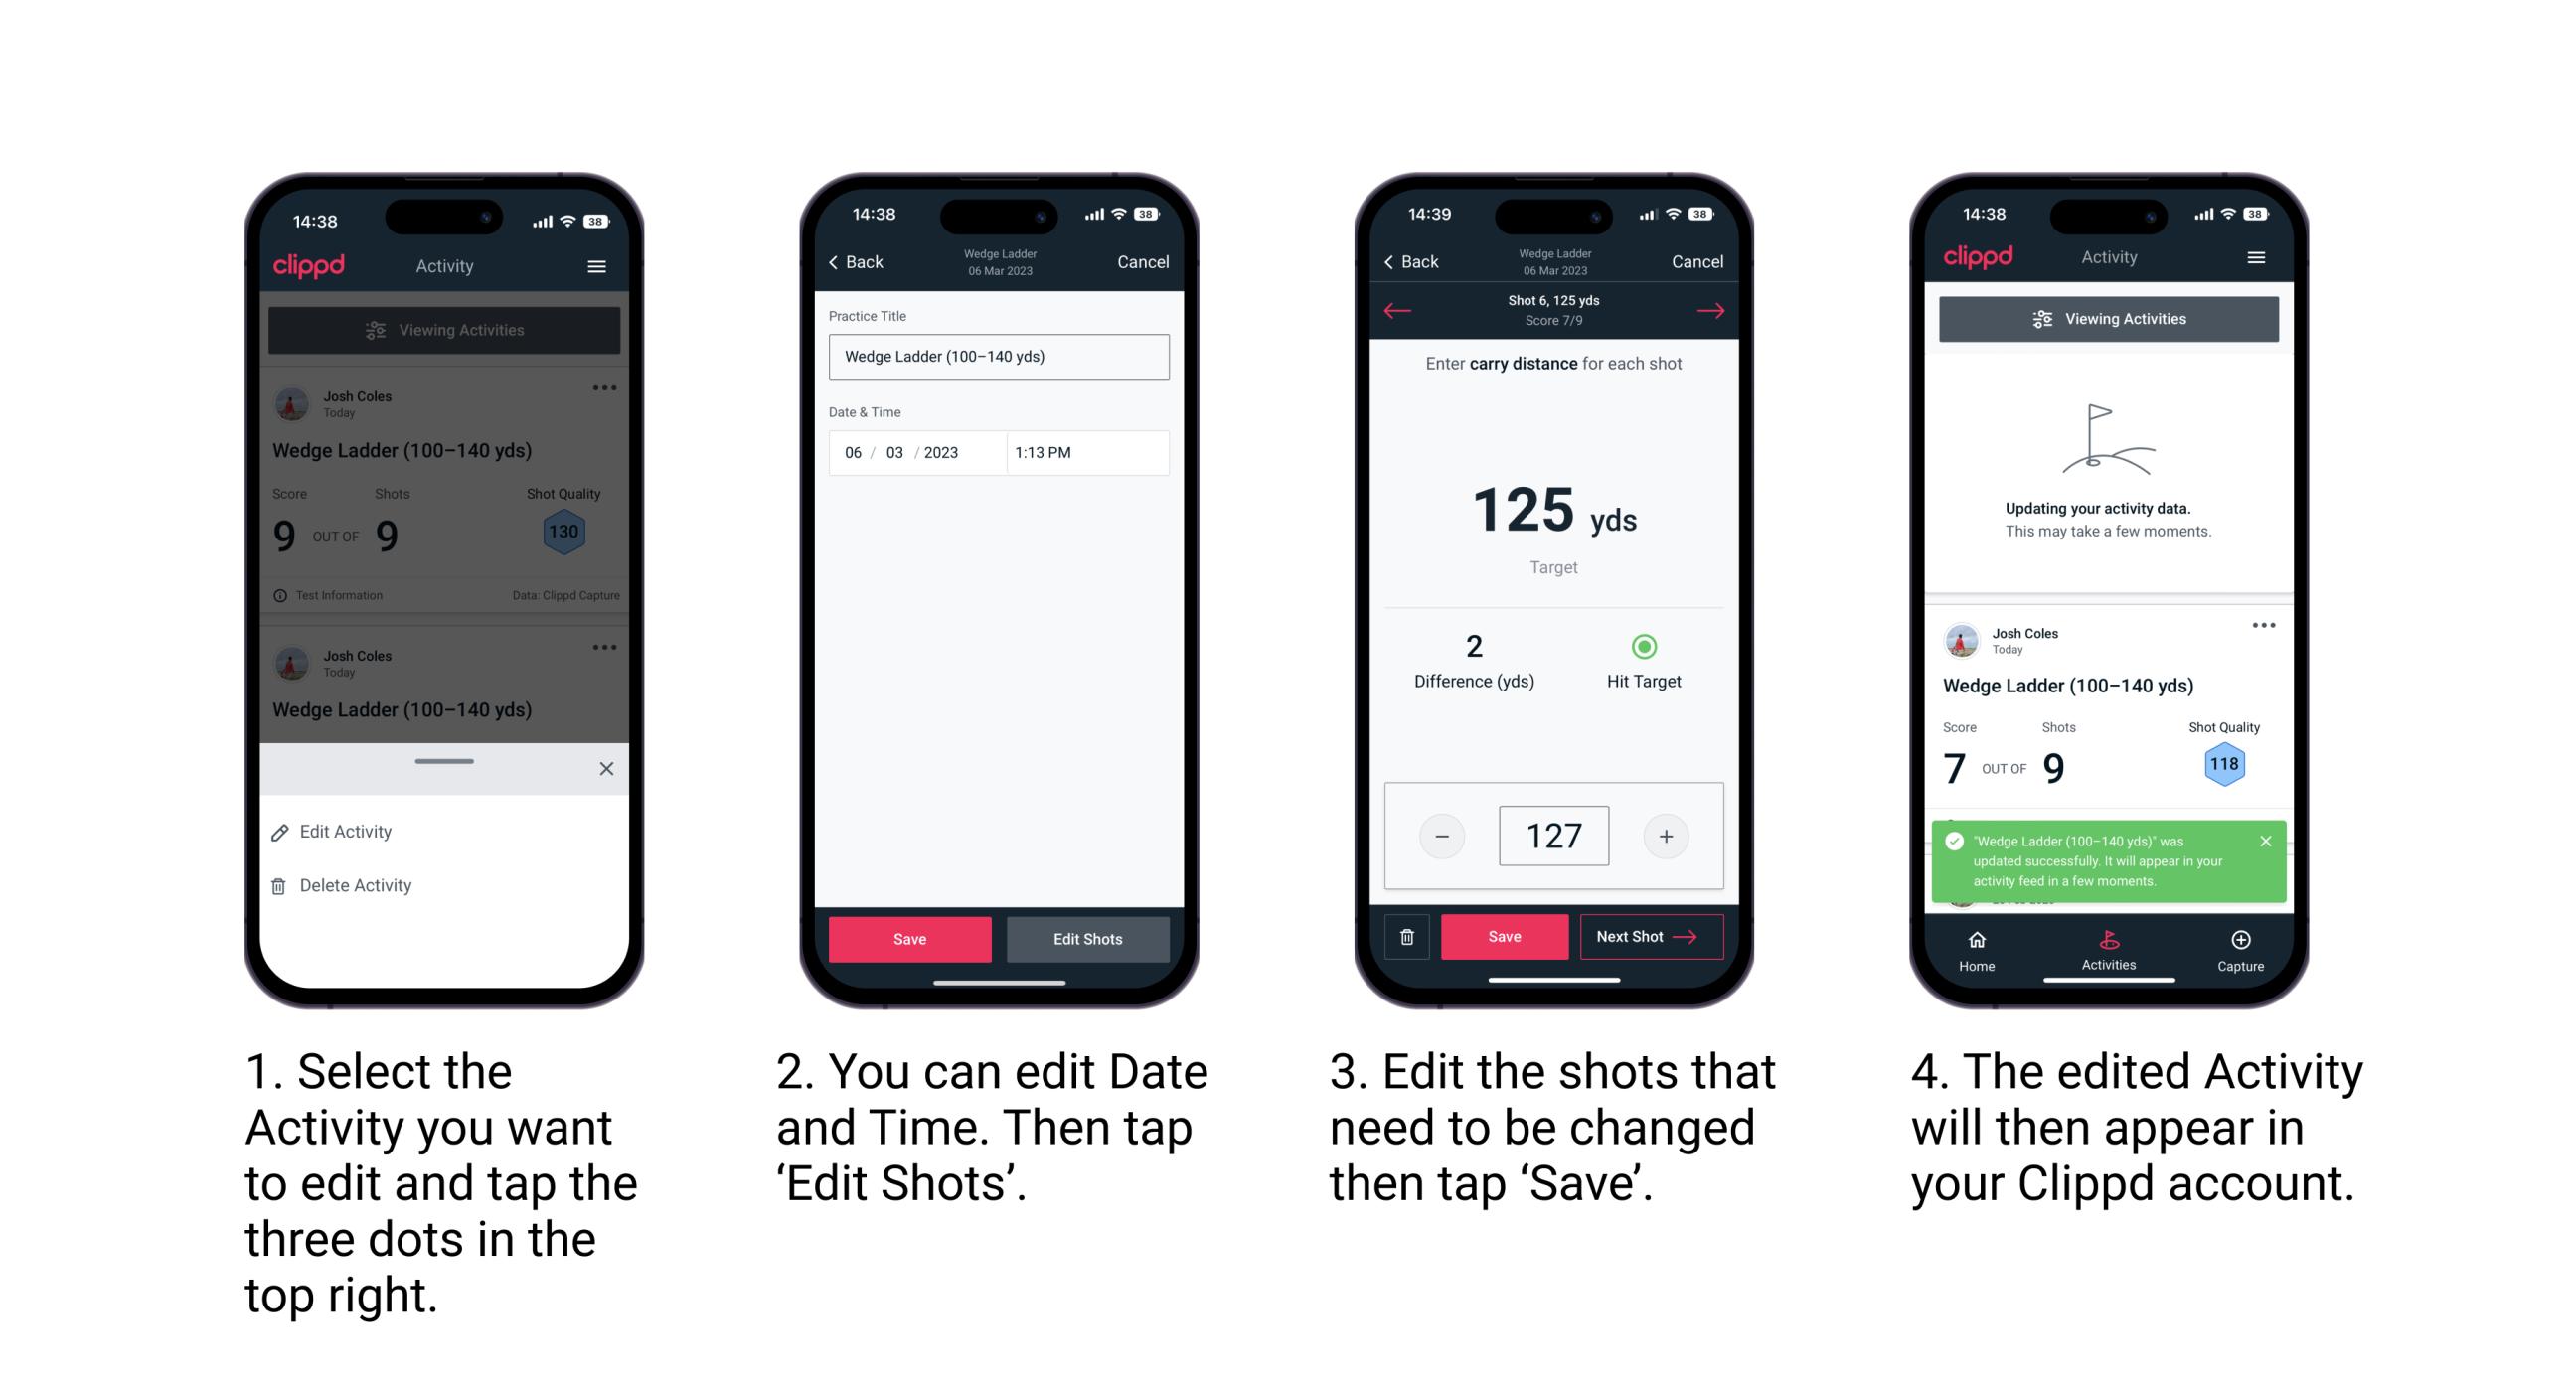Viewport: 2572px width, 1383px height.
Task: Tap 'Edit Activity' context menu item
Action: click(349, 835)
